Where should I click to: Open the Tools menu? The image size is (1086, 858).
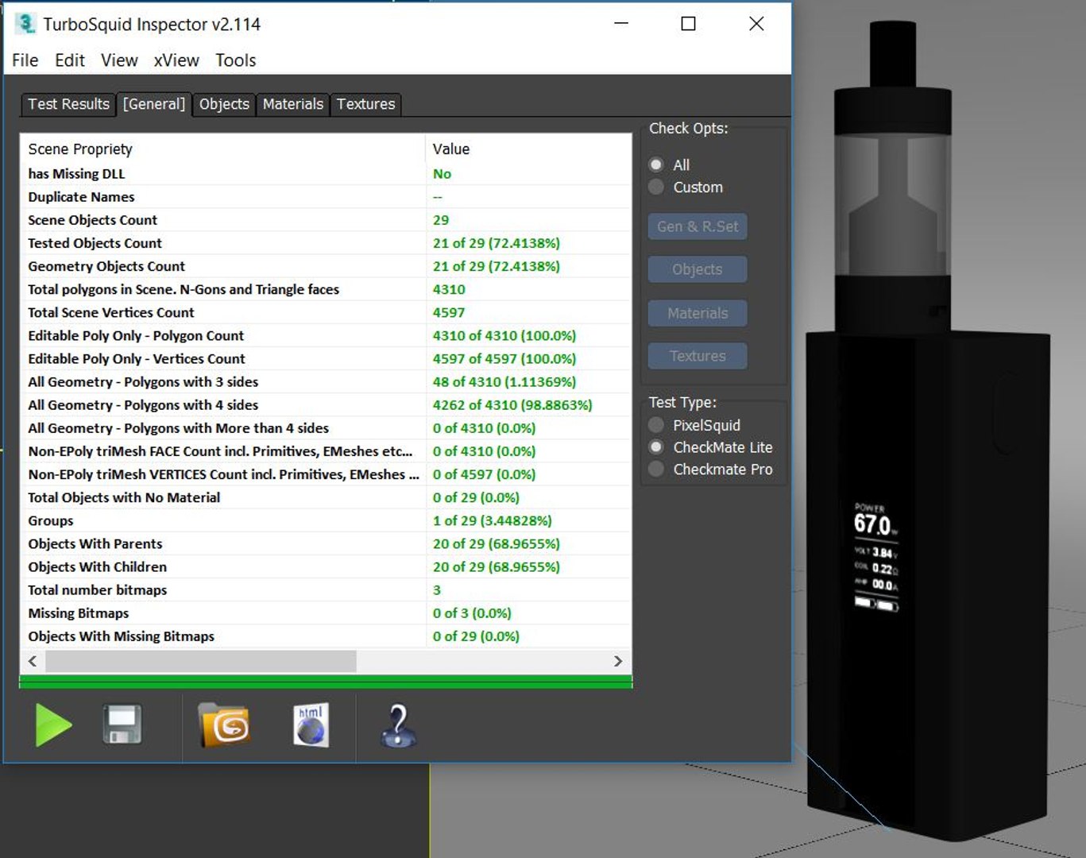click(x=236, y=60)
